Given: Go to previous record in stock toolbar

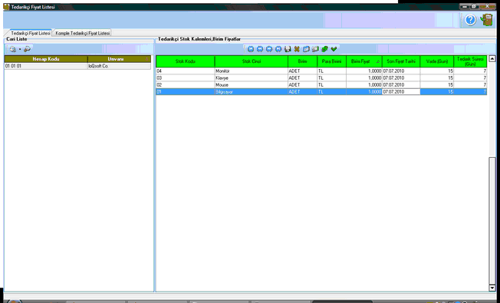Looking at the screenshot, I should pos(260,49).
